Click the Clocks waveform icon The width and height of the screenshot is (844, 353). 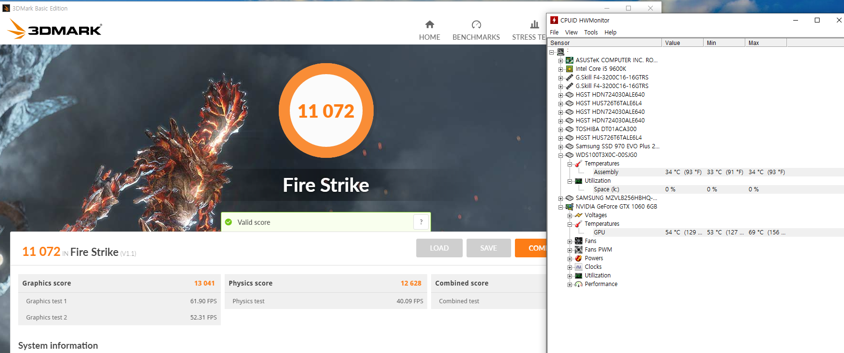coord(579,267)
